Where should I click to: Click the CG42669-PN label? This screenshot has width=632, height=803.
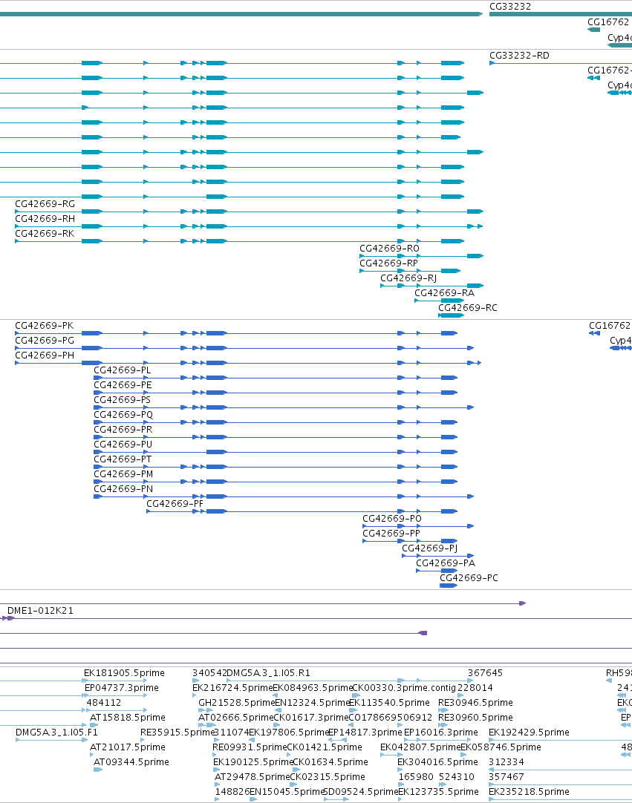coord(123,489)
